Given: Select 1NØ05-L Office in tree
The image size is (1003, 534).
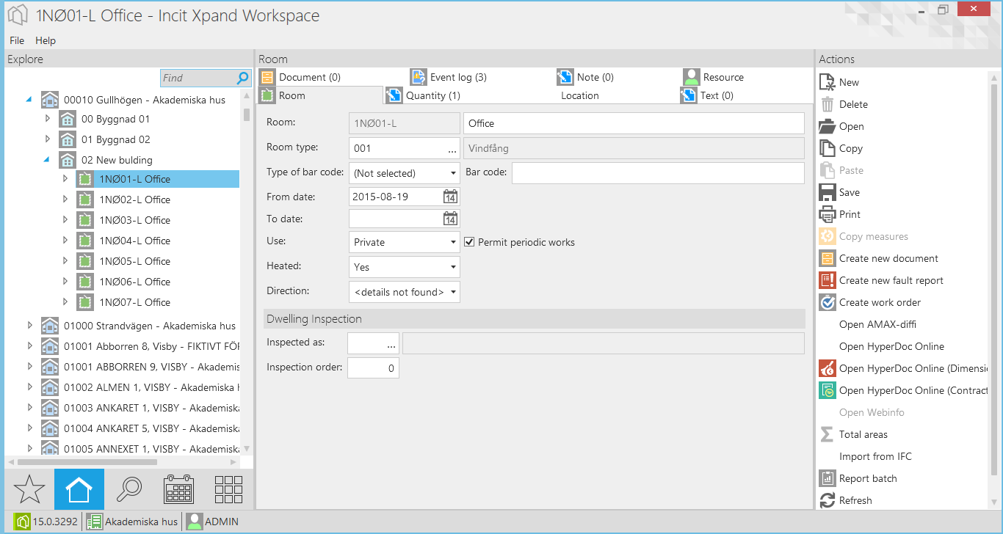Looking at the screenshot, I should pyautogui.click(x=134, y=261).
